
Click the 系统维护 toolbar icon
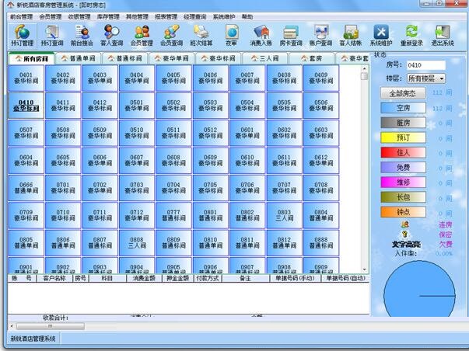pyautogui.click(x=381, y=35)
